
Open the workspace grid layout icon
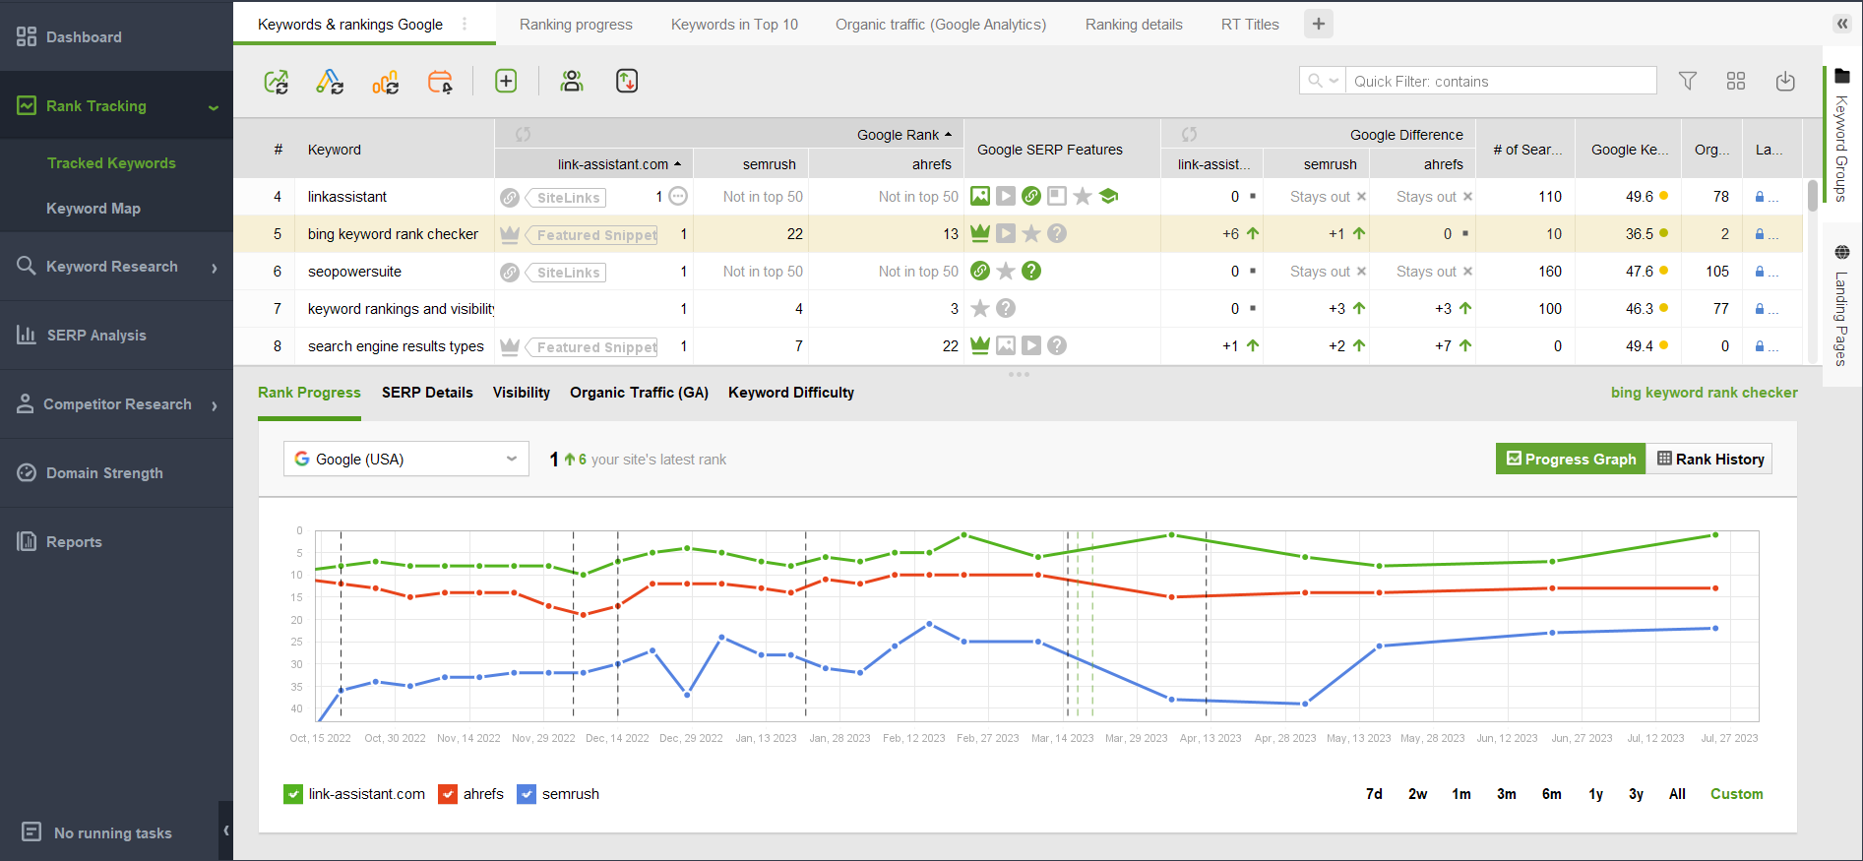pos(1736,81)
